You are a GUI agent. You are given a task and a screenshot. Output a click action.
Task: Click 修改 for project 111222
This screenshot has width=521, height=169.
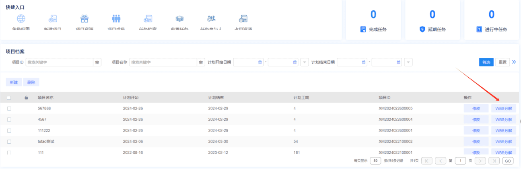tap(476, 130)
